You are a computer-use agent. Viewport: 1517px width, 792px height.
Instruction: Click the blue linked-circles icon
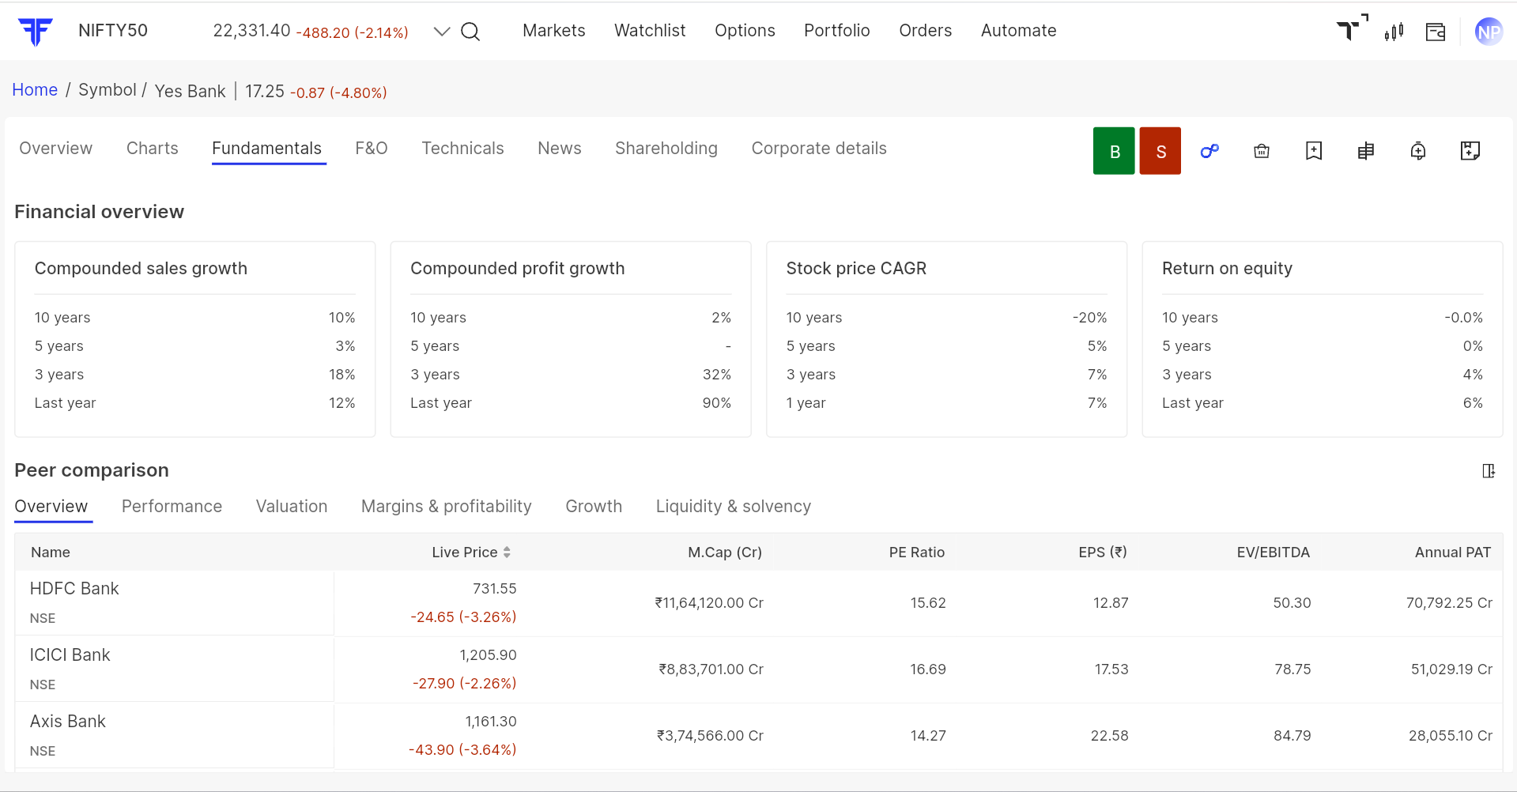1209,151
